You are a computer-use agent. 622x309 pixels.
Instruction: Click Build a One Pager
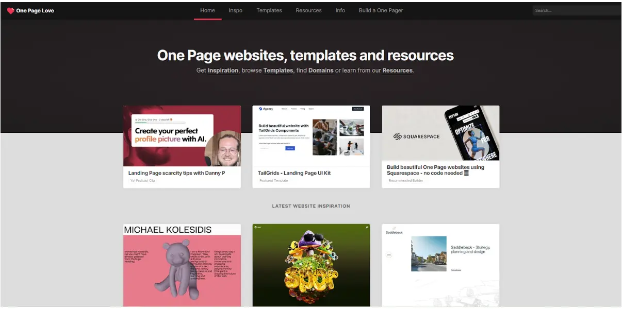click(381, 10)
